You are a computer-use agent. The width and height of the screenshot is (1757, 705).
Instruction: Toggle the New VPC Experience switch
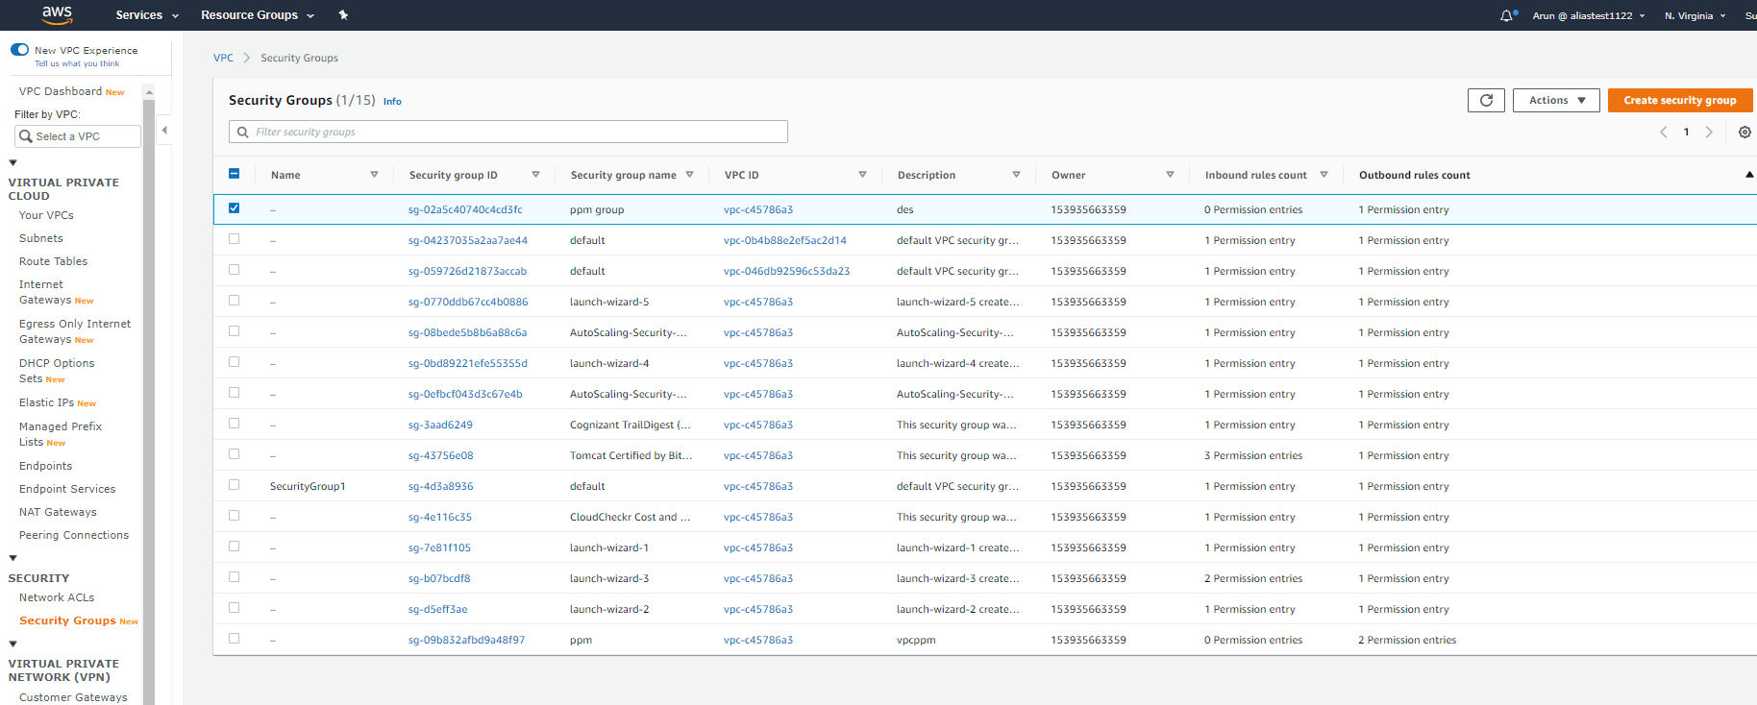pos(20,50)
